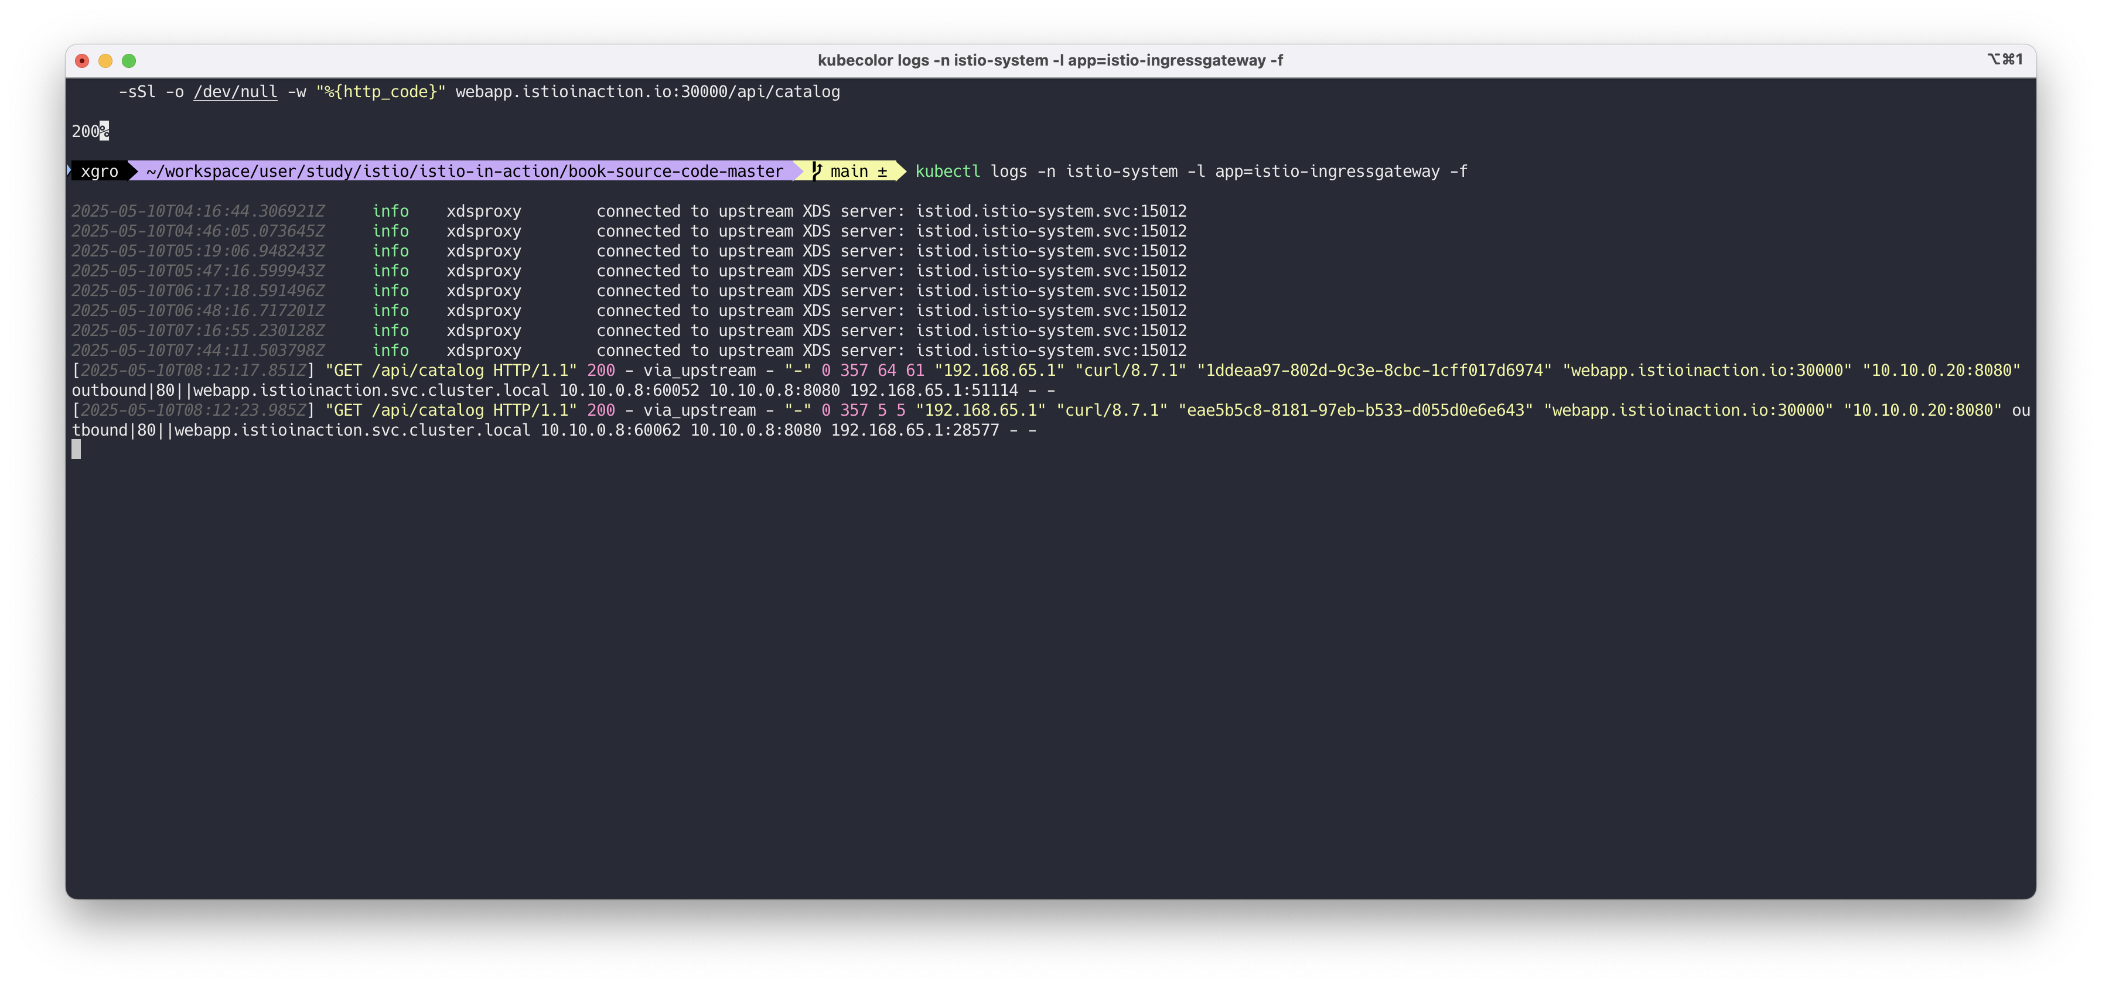Click the window title 'kubecolor logs -n istio-system'
The image size is (2102, 986).
pyautogui.click(x=1050, y=60)
